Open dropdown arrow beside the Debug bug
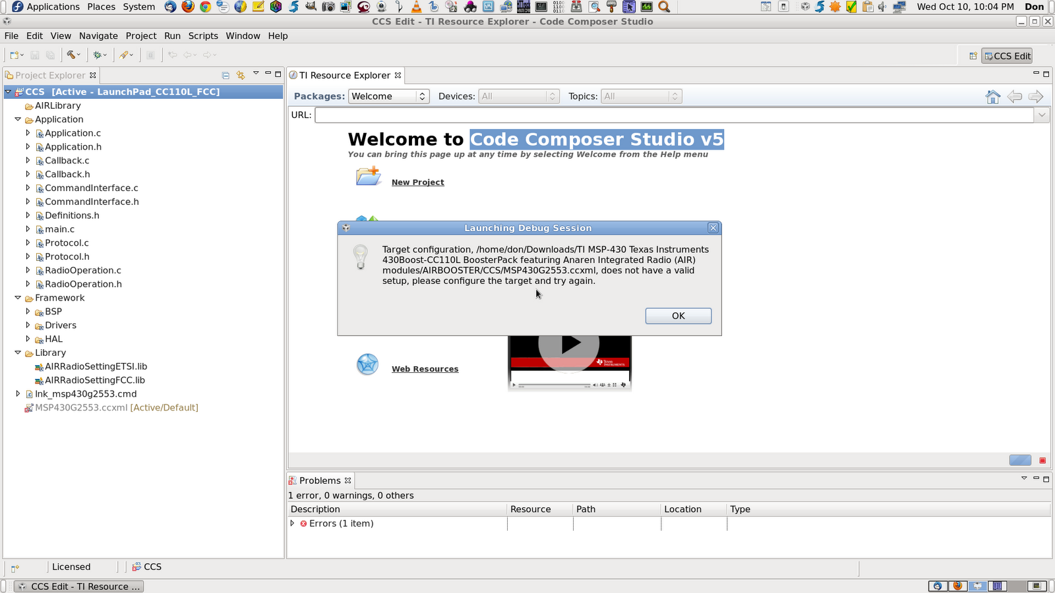 [105, 55]
